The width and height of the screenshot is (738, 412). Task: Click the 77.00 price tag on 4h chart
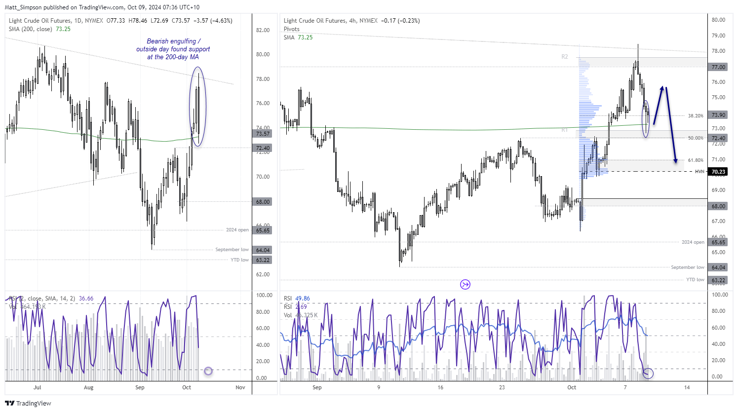718,67
